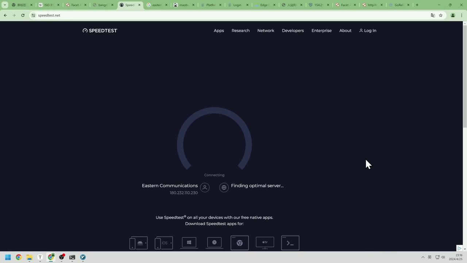Click the Windows app download icon
Image resolution: width=467 pixels, height=263 pixels.
189,243
